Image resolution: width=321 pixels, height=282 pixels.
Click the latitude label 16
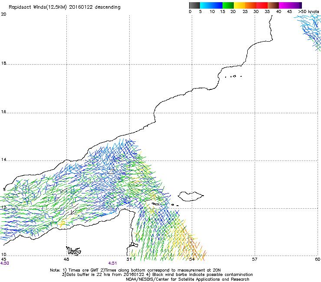point(3,112)
